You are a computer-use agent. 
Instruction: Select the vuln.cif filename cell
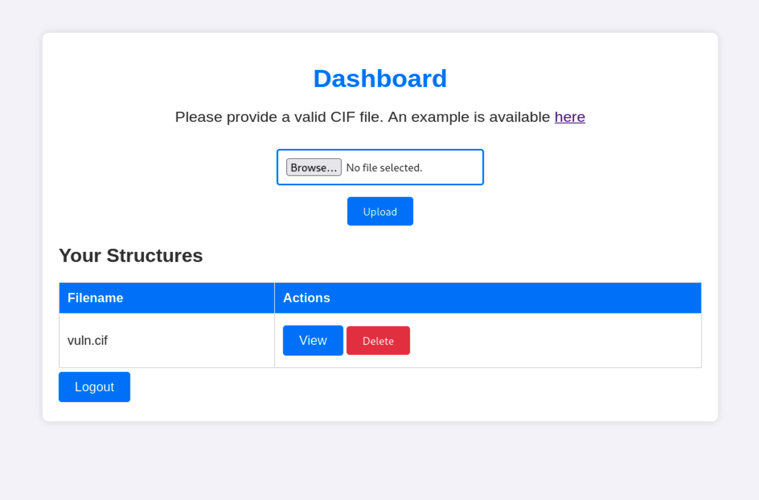click(x=88, y=340)
